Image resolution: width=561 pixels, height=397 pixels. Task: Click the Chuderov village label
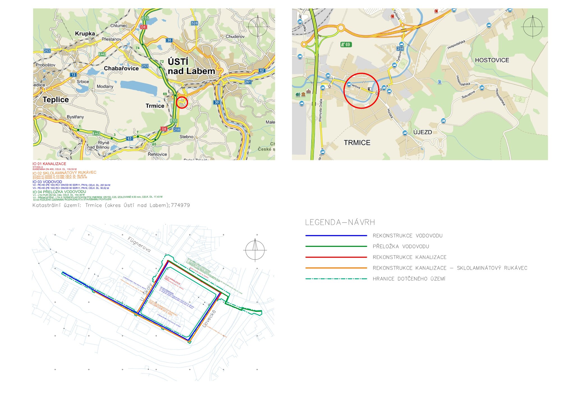[x=235, y=36]
